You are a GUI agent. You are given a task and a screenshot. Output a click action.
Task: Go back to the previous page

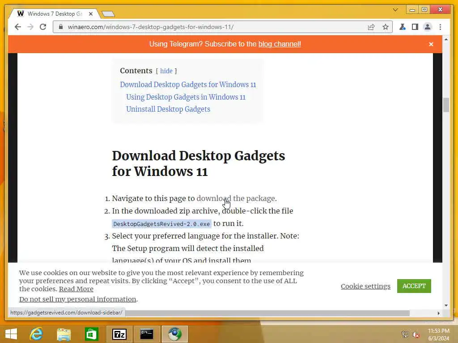18,27
